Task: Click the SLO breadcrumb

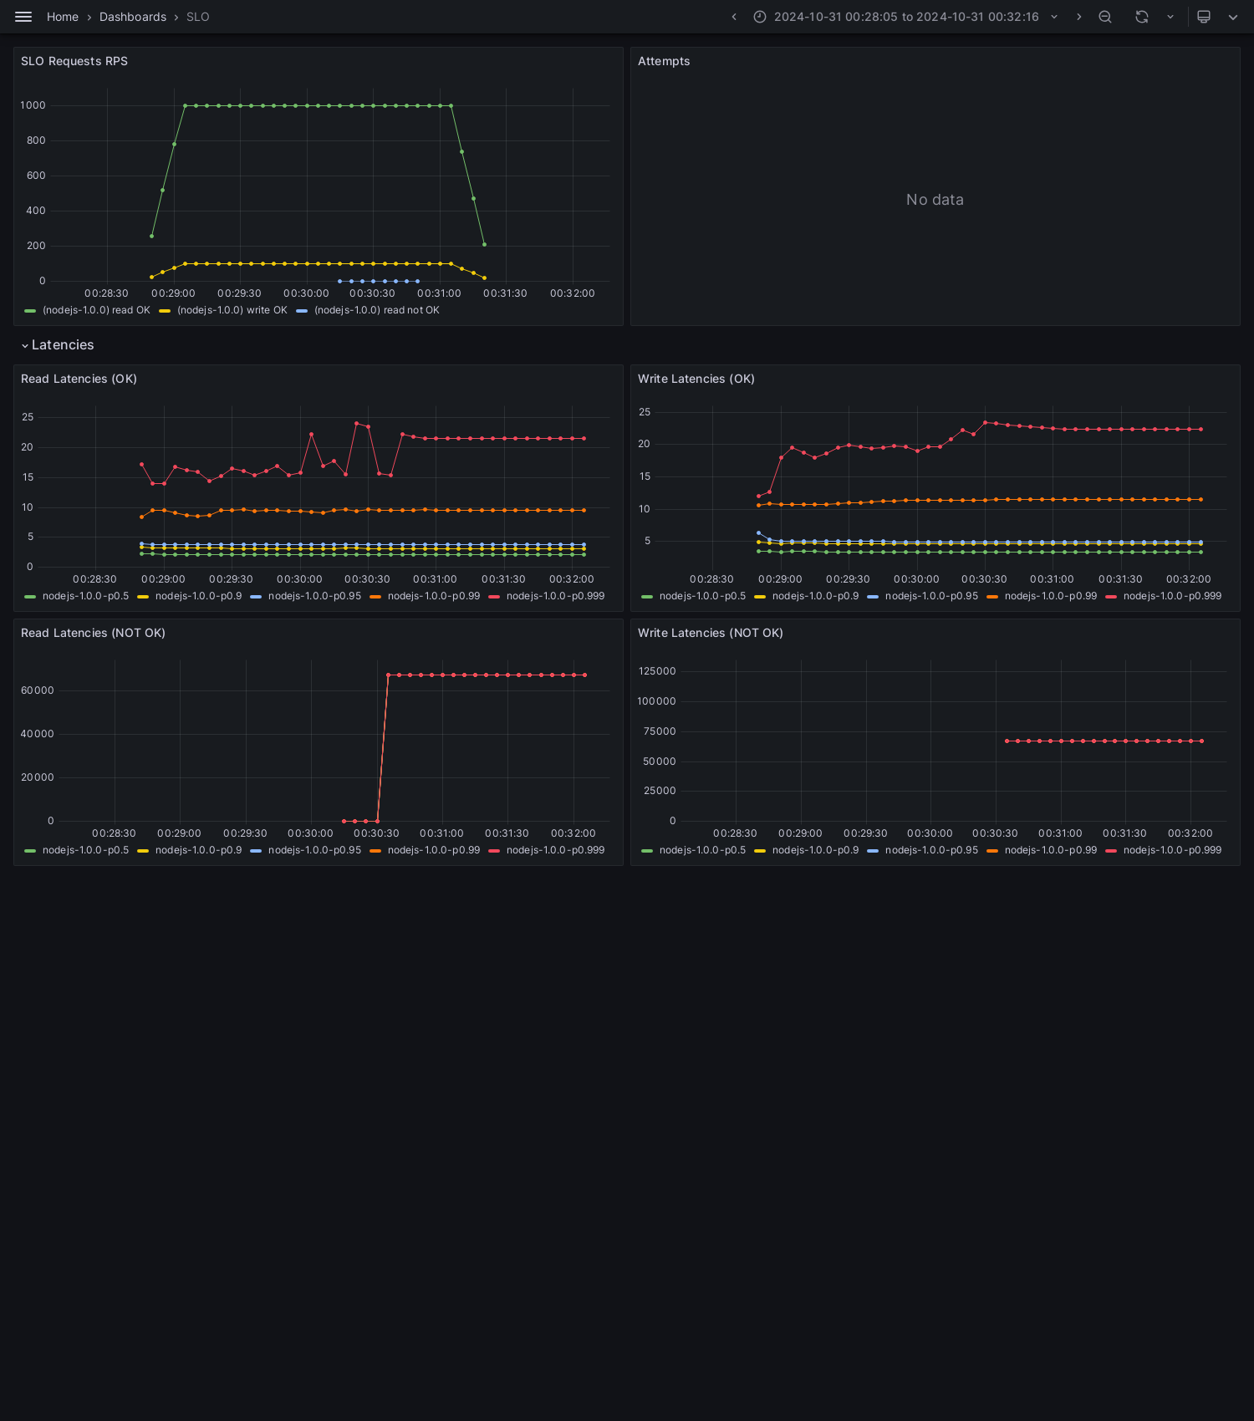Action: click(x=198, y=17)
